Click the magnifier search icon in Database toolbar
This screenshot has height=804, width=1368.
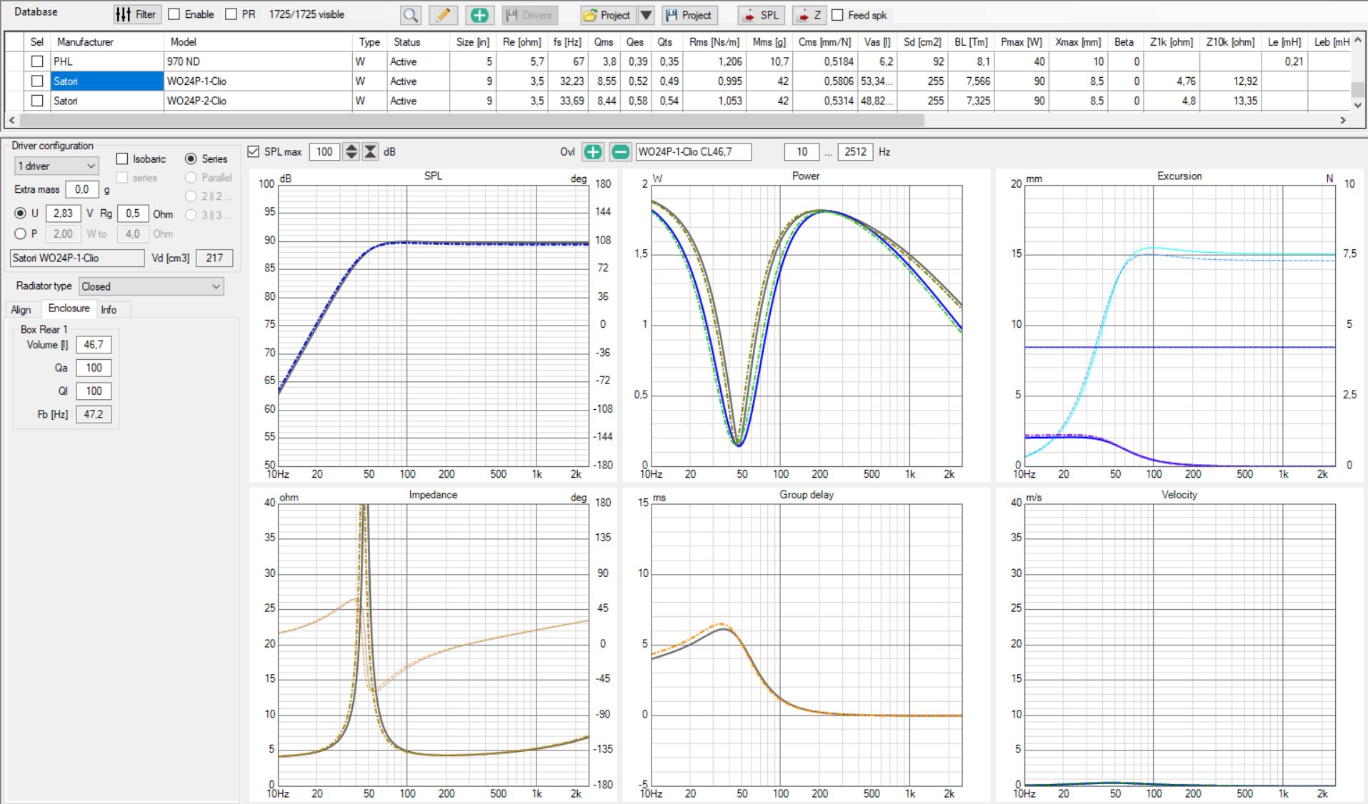tap(410, 15)
